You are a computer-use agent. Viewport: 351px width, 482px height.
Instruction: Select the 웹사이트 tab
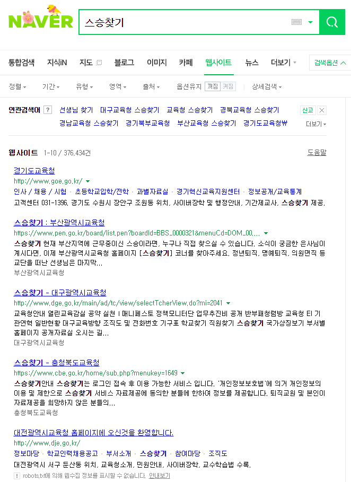pos(218,63)
